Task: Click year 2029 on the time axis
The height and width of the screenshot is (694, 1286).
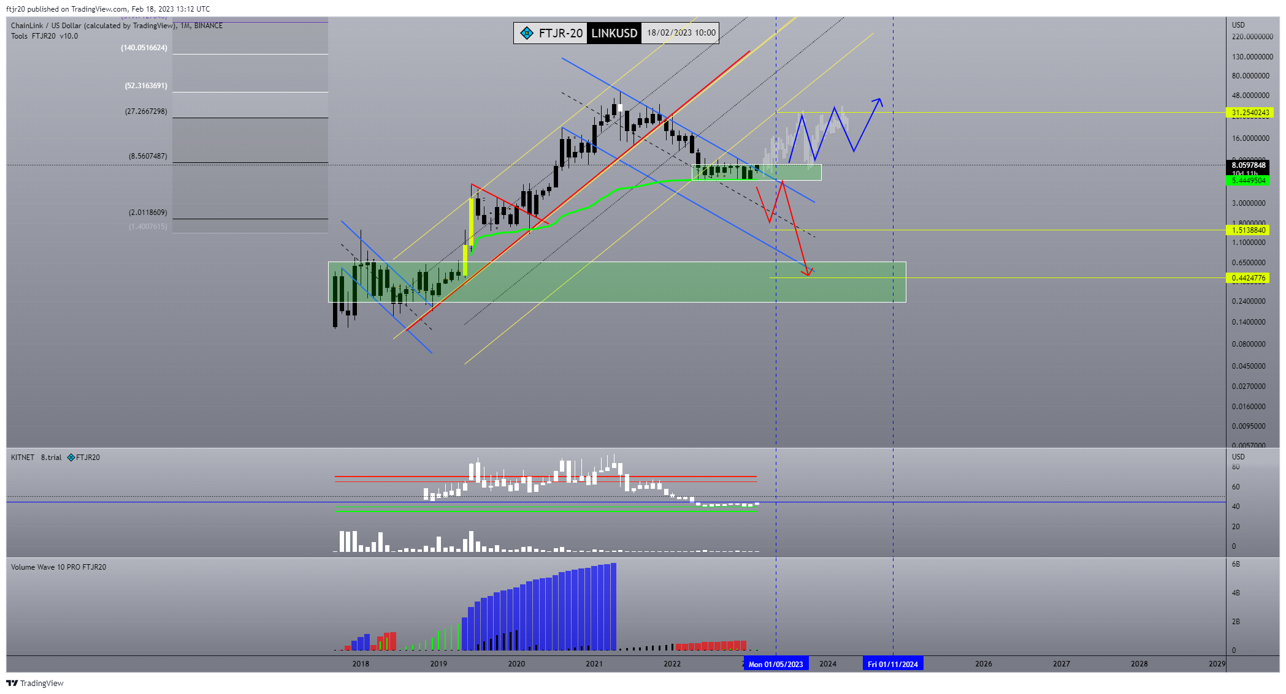Action: click(1217, 664)
